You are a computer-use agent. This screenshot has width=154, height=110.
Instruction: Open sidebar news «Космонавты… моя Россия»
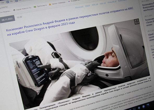[x=148, y=7]
